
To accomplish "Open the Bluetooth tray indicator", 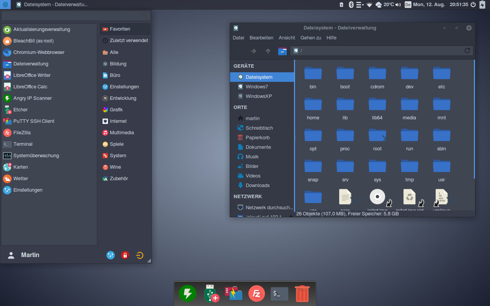I will point(351,5).
